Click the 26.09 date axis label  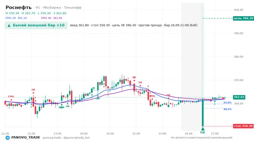coord(189,134)
